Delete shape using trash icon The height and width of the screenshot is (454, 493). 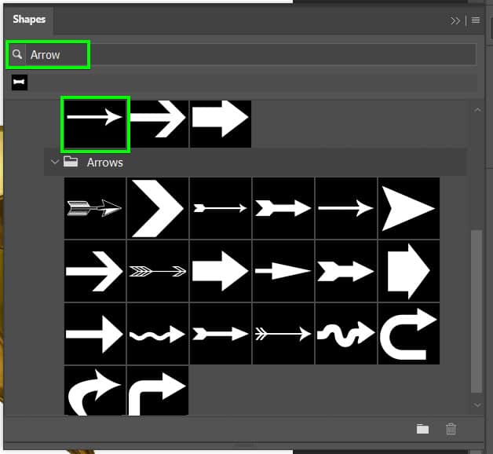pos(451,429)
